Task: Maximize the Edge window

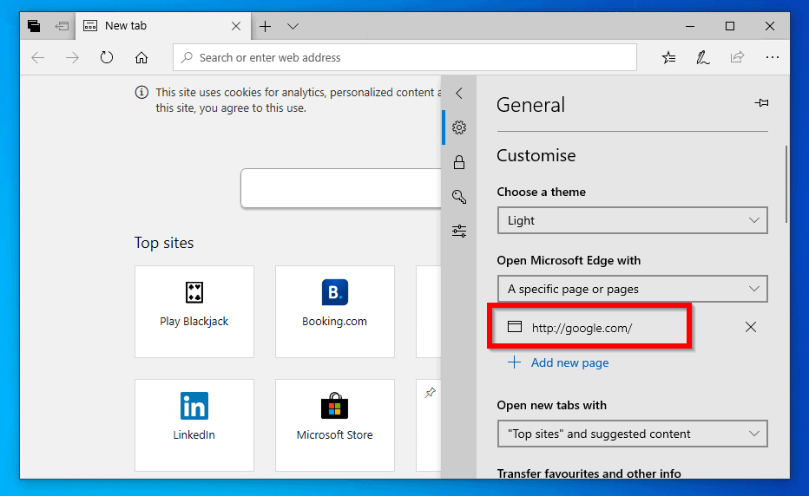Action: pyautogui.click(x=729, y=26)
